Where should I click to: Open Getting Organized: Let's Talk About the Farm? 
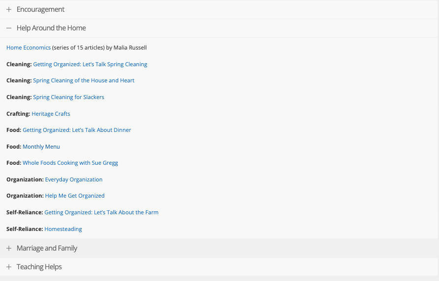[x=101, y=213]
